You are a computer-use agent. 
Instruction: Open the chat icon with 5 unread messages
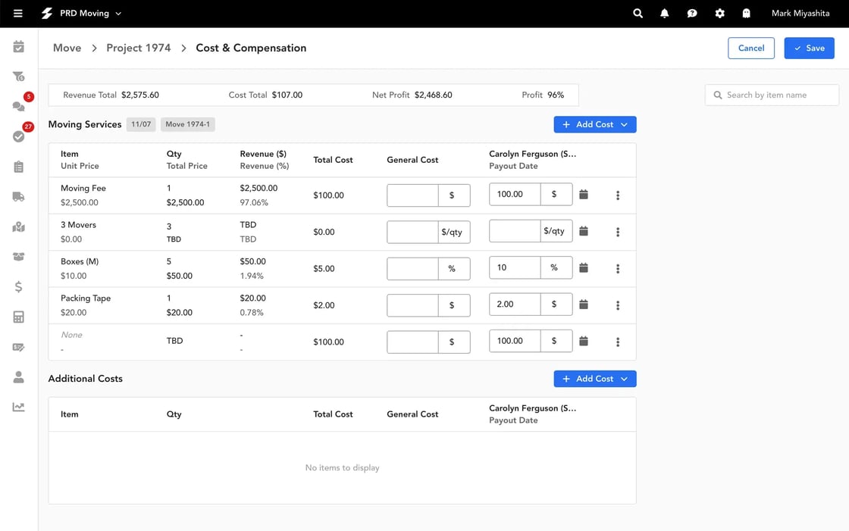click(x=18, y=106)
